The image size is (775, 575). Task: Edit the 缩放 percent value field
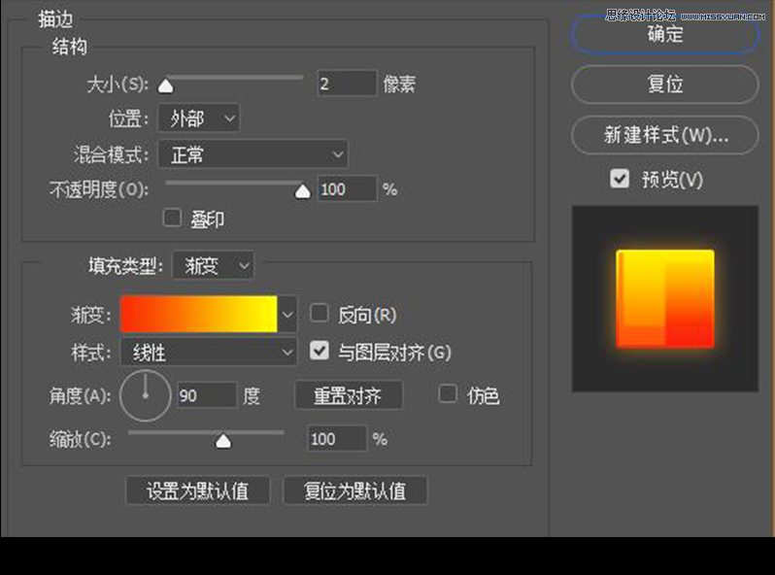click(x=337, y=439)
